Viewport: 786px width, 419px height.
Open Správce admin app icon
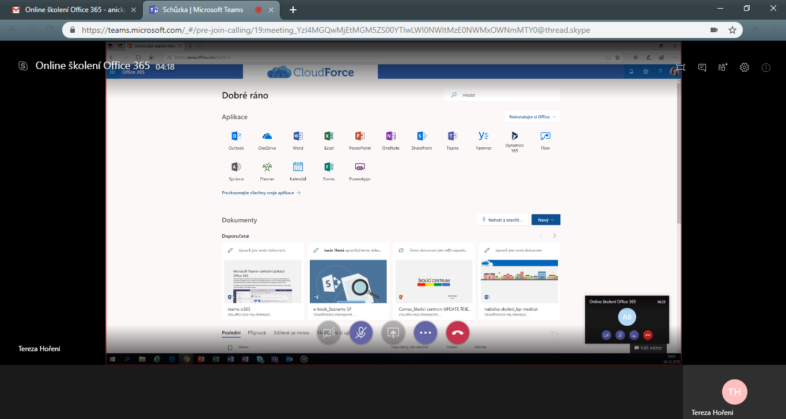click(236, 172)
